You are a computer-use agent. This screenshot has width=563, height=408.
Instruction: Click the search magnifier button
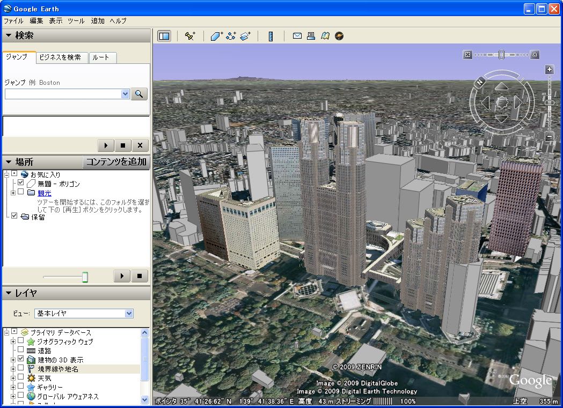(x=139, y=94)
